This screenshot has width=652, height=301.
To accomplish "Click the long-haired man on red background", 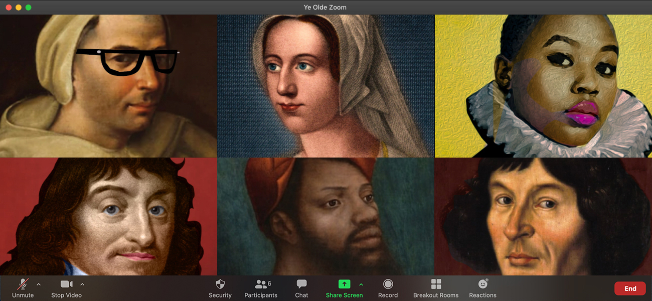I will click(x=108, y=217).
